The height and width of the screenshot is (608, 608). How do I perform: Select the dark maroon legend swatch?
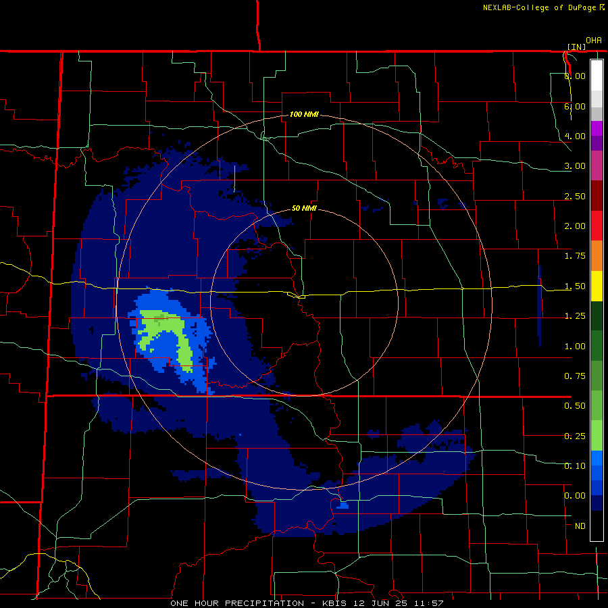click(x=597, y=196)
